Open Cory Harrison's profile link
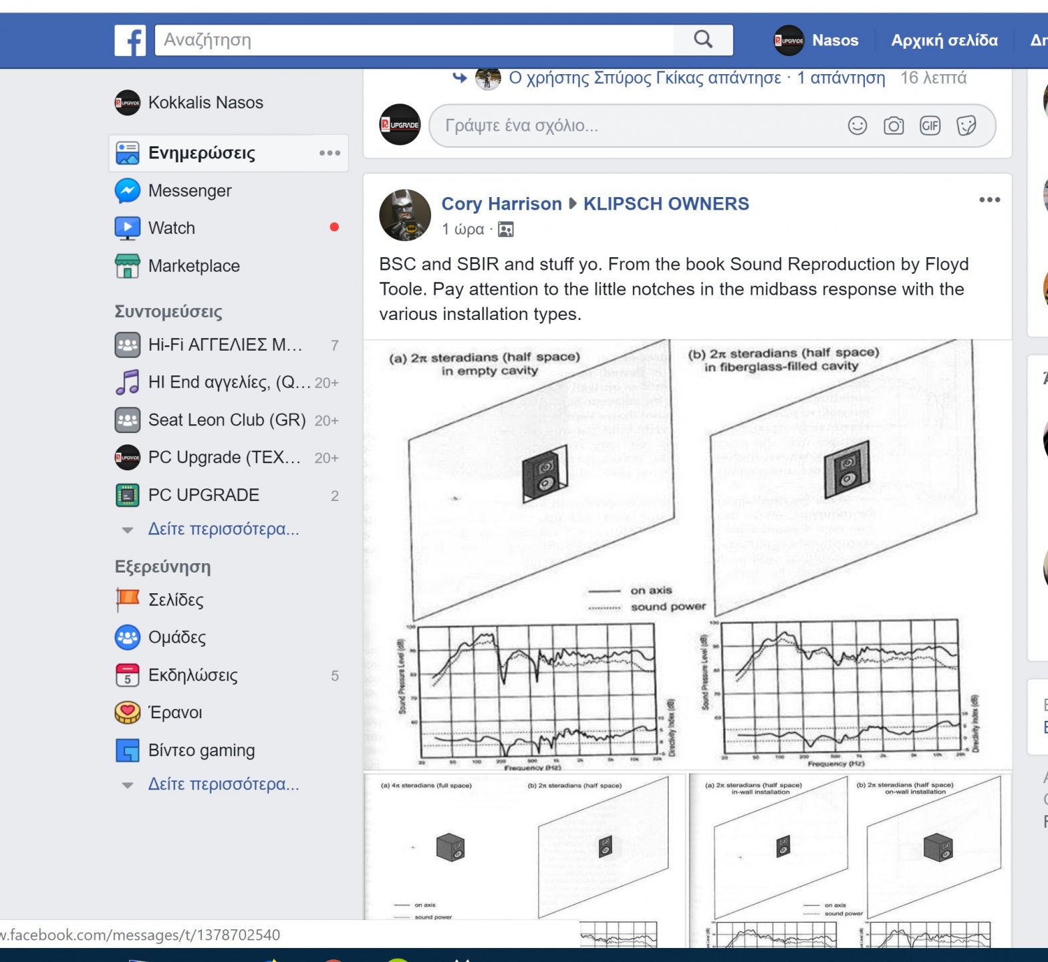The width and height of the screenshot is (1048, 962). click(x=501, y=204)
